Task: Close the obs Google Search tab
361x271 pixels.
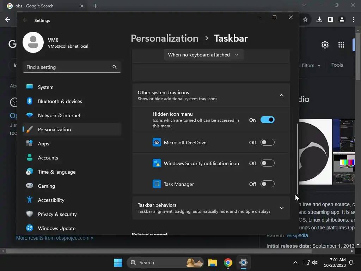Action: (82, 6)
